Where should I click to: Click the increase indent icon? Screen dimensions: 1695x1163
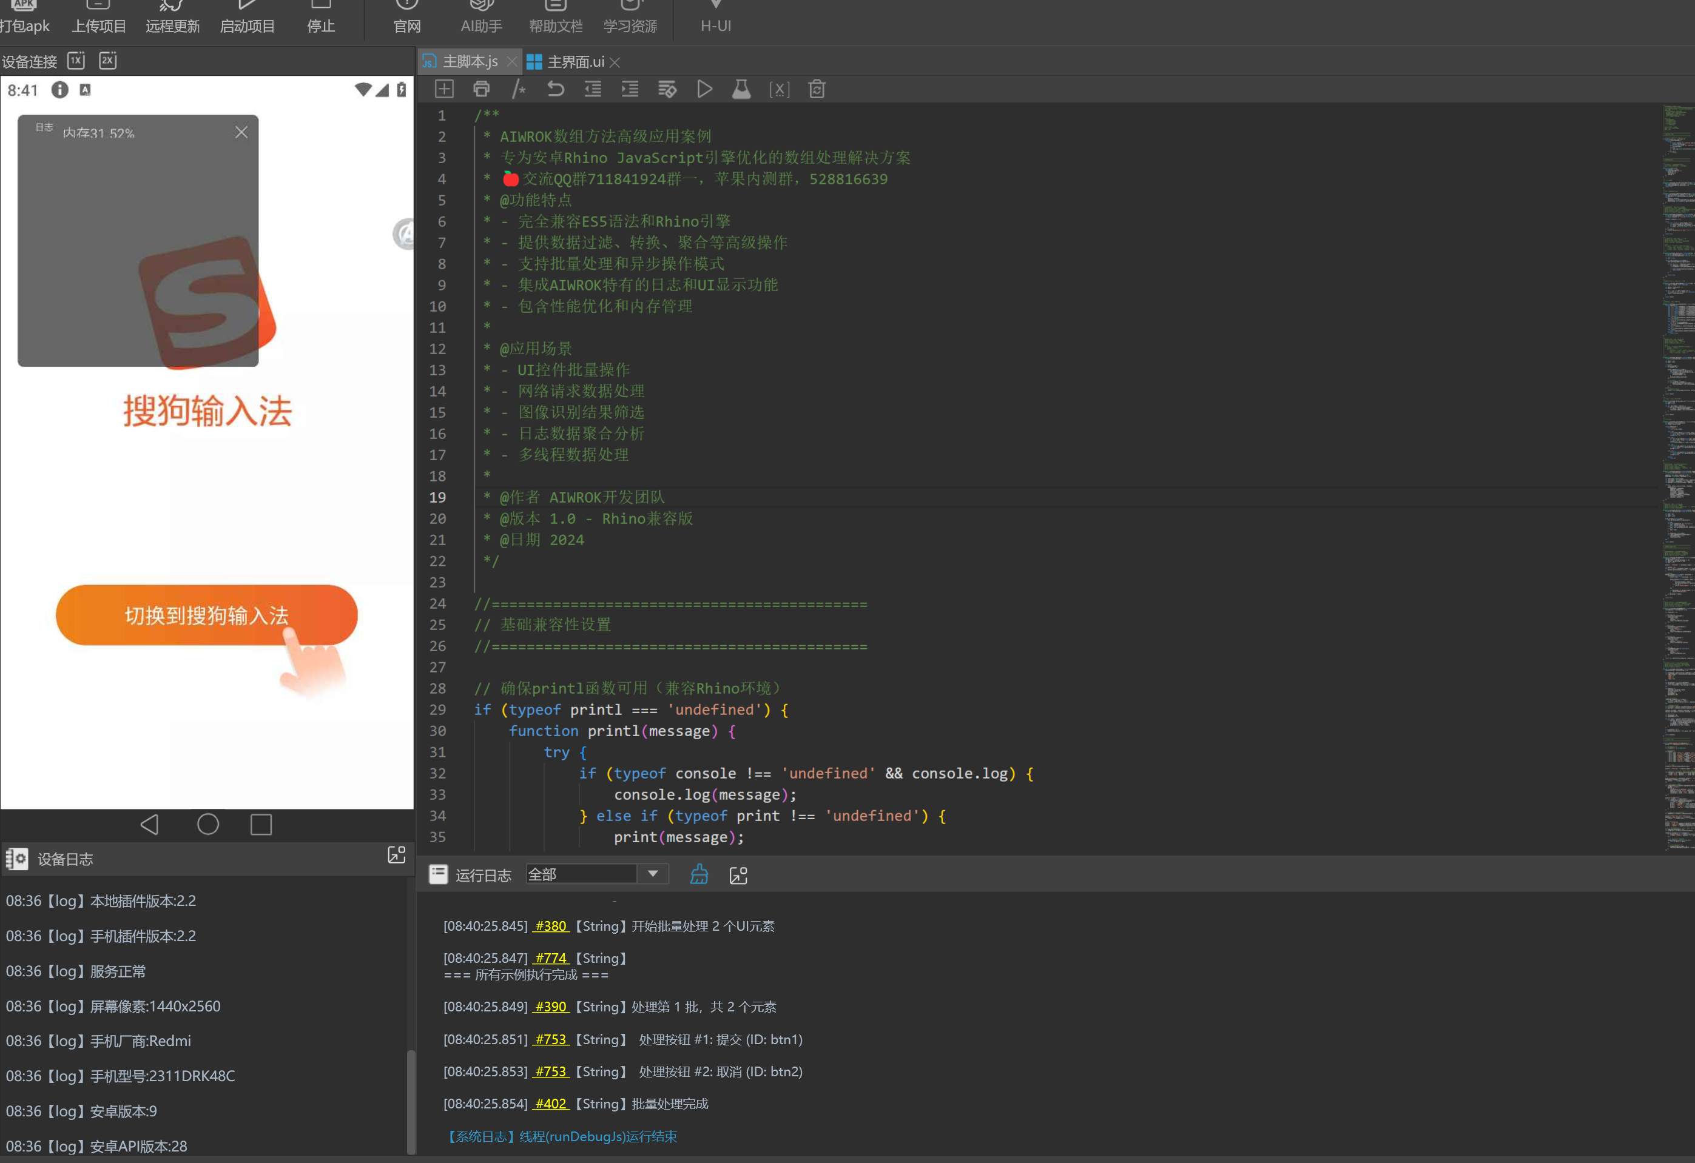pos(630,89)
